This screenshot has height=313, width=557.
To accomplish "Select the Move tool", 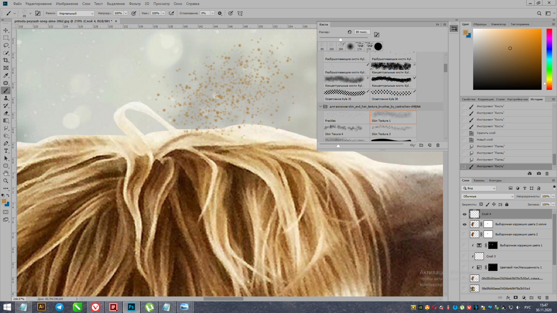I will [6, 30].
